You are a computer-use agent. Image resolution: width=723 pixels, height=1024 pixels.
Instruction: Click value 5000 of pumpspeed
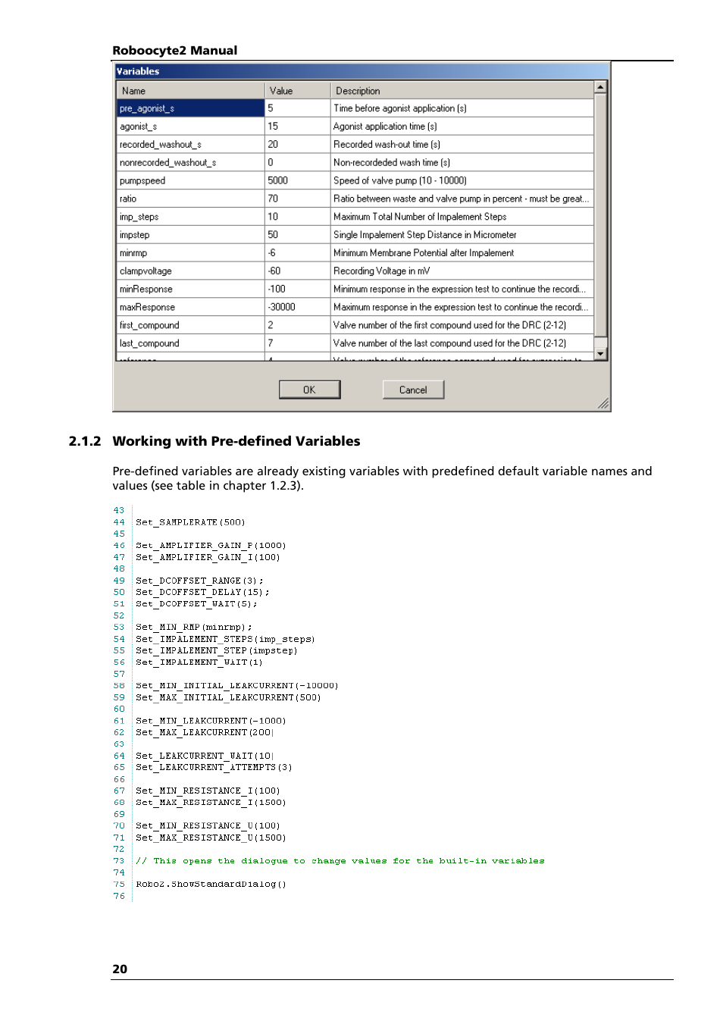pos(277,181)
